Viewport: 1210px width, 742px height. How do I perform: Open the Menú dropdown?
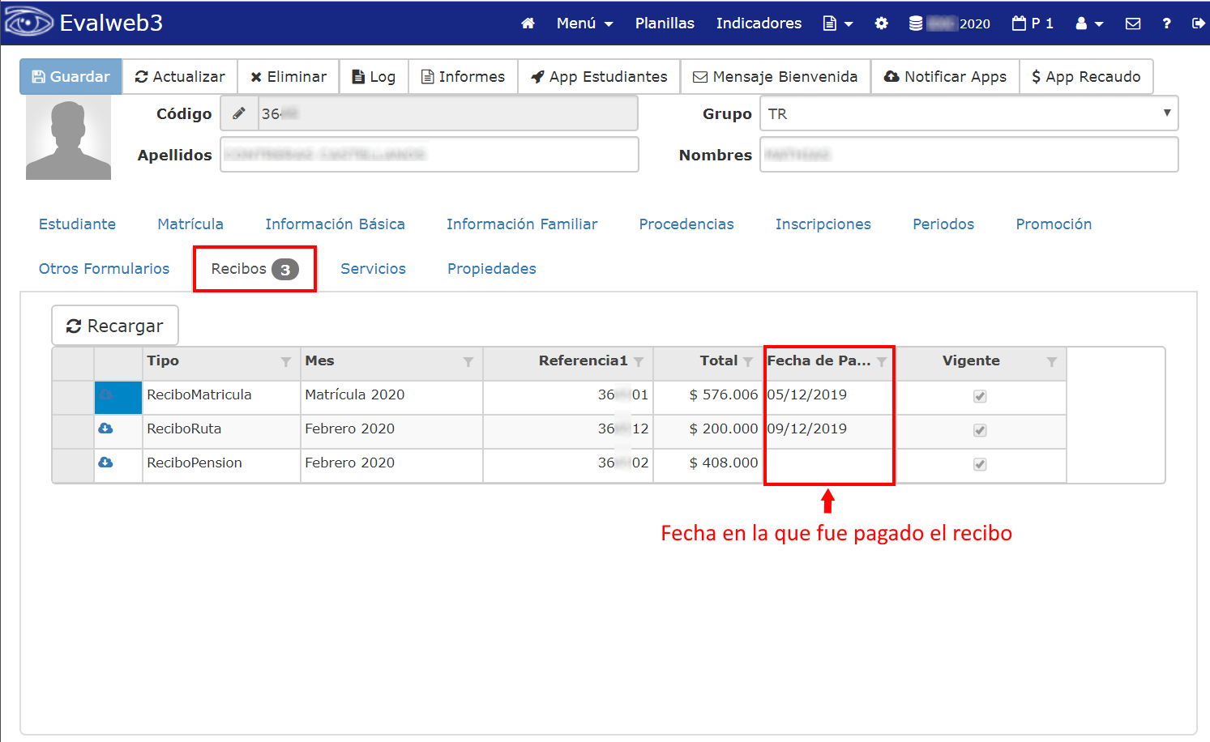[584, 23]
